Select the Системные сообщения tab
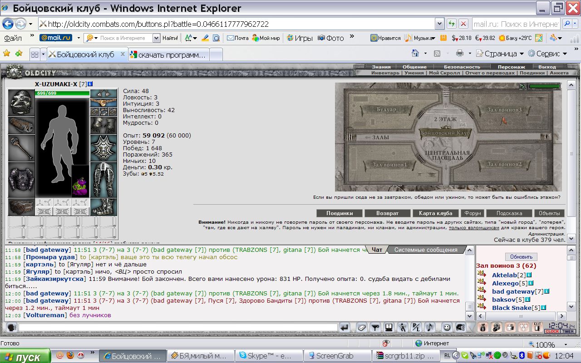The width and height of the screenshot is (581, 363). point(425,250)
